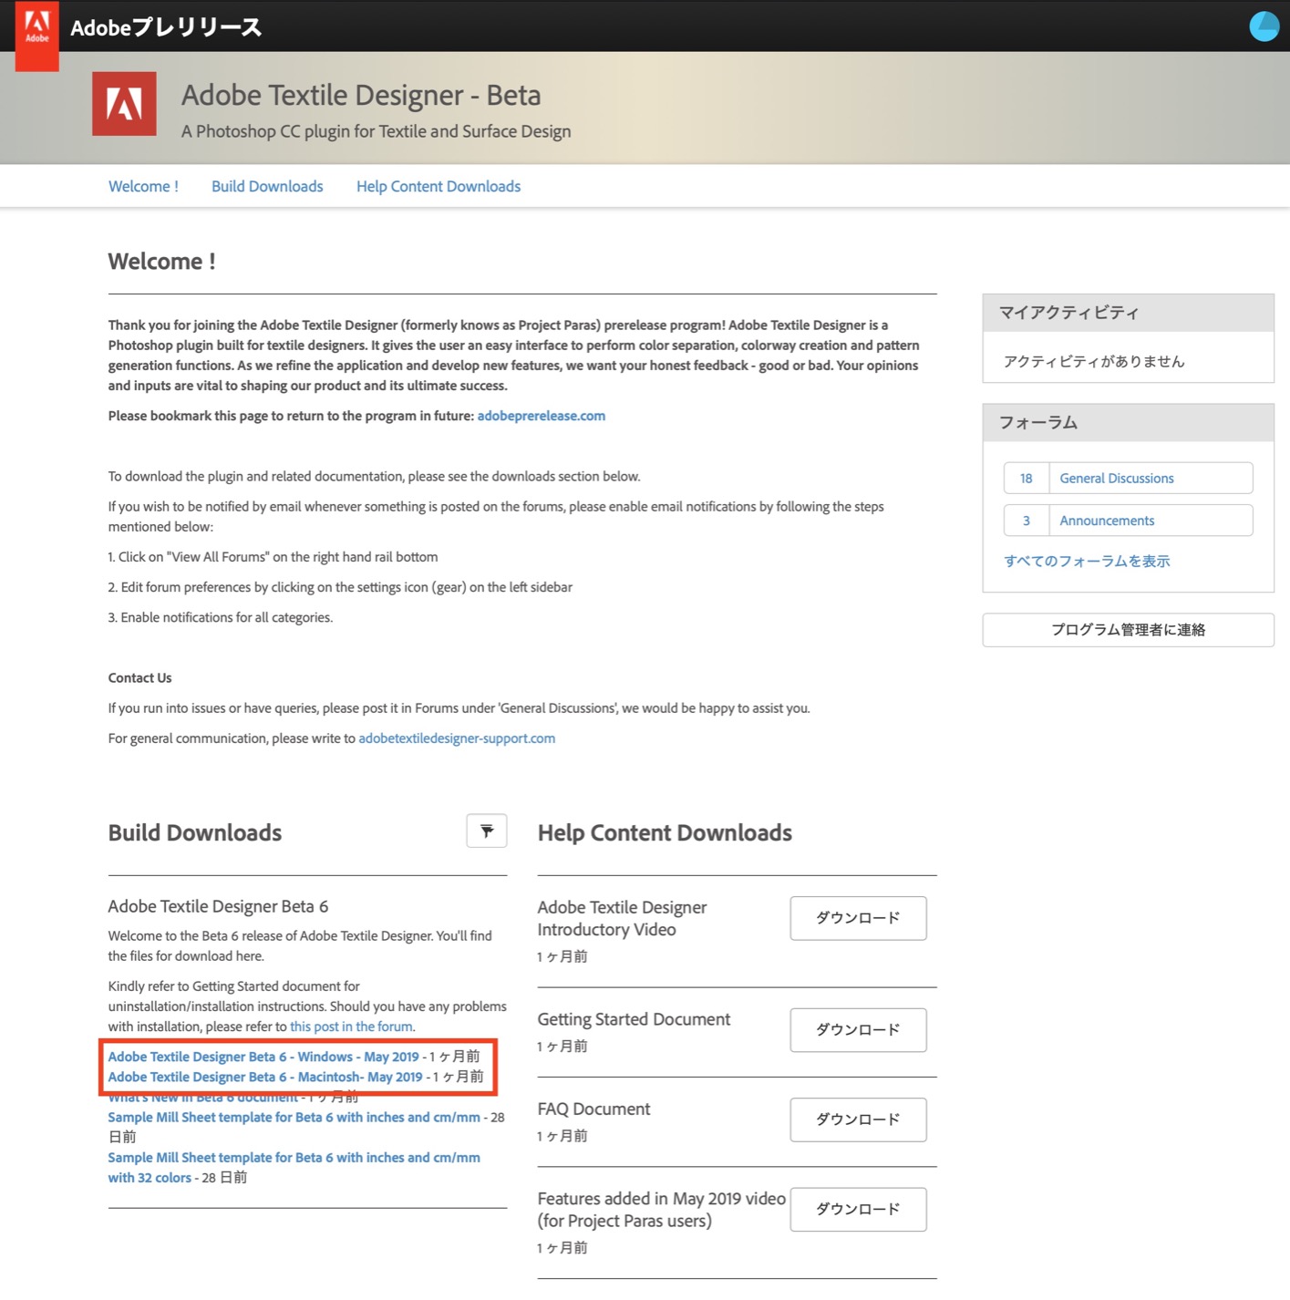Click the 18 count beside General Discussions
Image resolution: width=1290 pixels, height=1300 pixels.
[x=1027, y=479]
